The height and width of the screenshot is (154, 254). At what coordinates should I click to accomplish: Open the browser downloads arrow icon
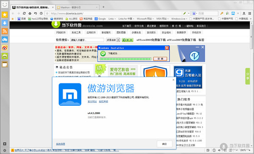click(x=244, y=14)
